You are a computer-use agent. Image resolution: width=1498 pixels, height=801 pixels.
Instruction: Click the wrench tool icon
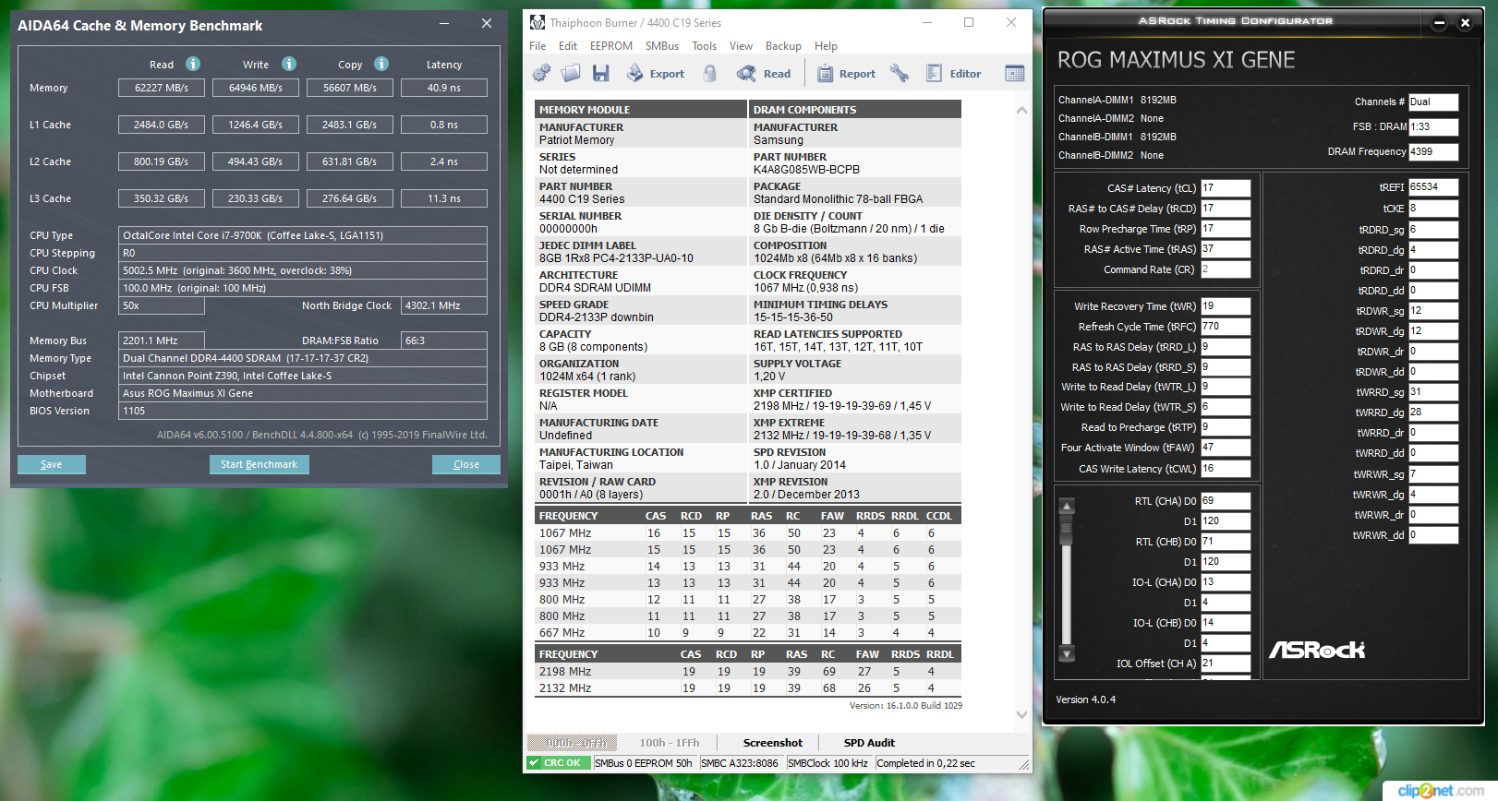click(900, 73)
